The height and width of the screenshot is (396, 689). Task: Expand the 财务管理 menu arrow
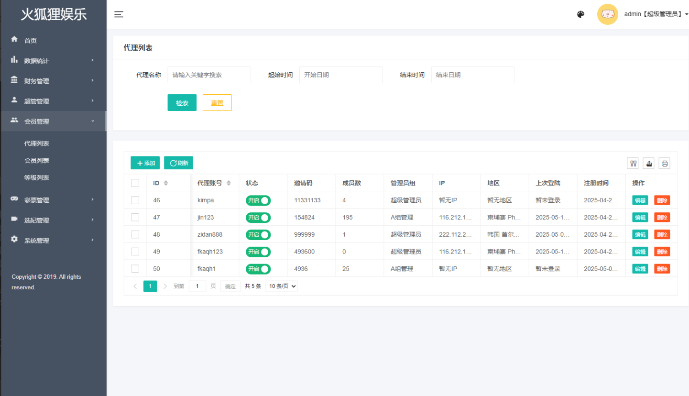point(93,80)
